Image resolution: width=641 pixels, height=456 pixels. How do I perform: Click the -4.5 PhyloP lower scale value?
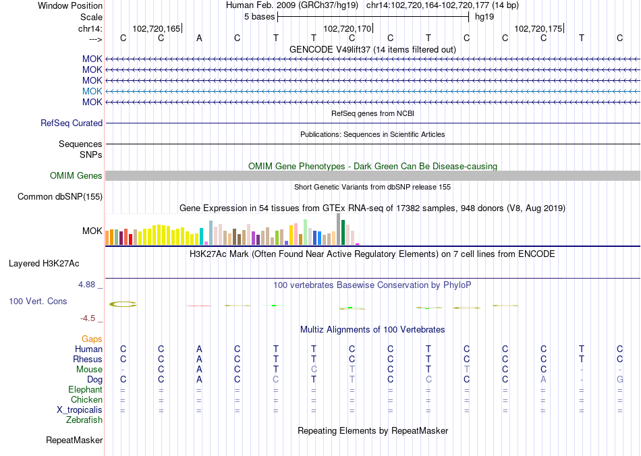point(88,318)
